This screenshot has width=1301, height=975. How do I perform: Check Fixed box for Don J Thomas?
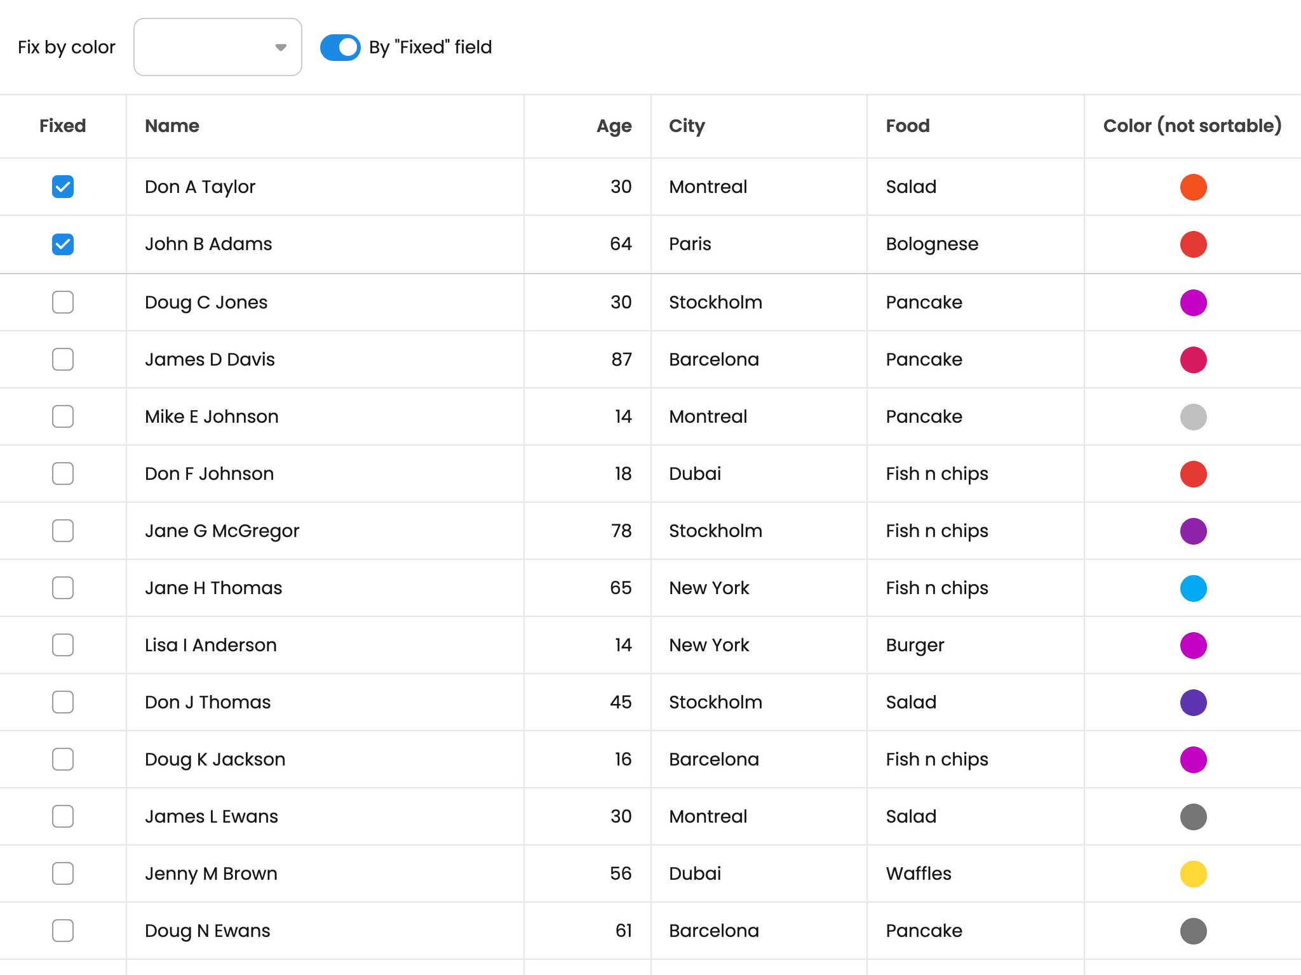(63, 702)
